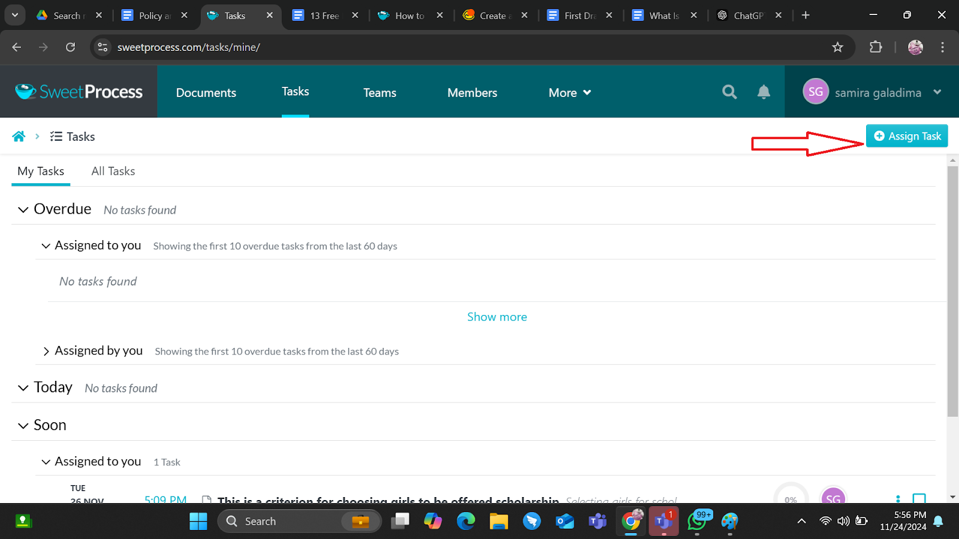This screenshot has width=959, height=539.
Task: Open the Paint icon on the taskbar
Action: pos(729,521)
